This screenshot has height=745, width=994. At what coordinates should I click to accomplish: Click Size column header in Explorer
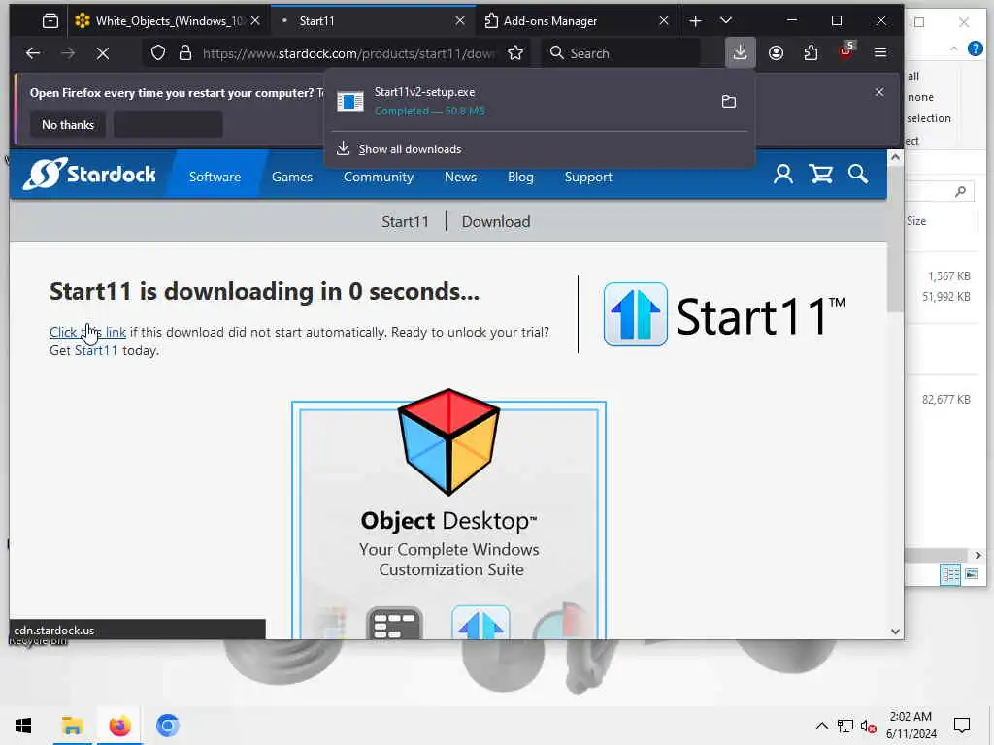click(x=916, y=221)
